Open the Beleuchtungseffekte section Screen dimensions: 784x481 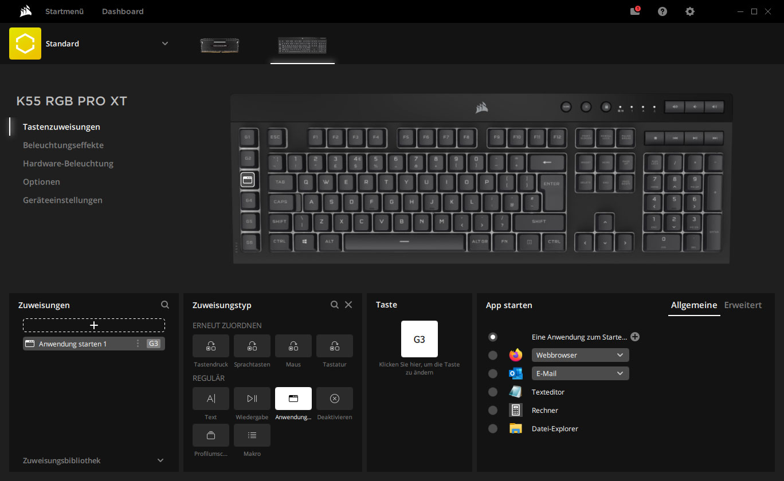tap(63, 145)
